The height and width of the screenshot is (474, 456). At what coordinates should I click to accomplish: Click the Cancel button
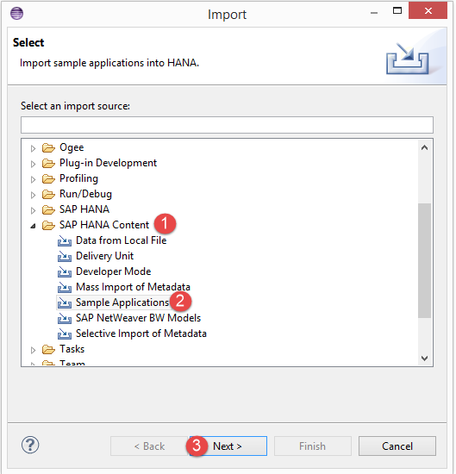(x=397, y=446)
